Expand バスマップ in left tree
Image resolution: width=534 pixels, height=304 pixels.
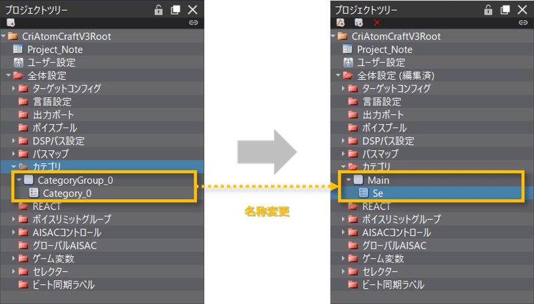(x=13, y=154)
